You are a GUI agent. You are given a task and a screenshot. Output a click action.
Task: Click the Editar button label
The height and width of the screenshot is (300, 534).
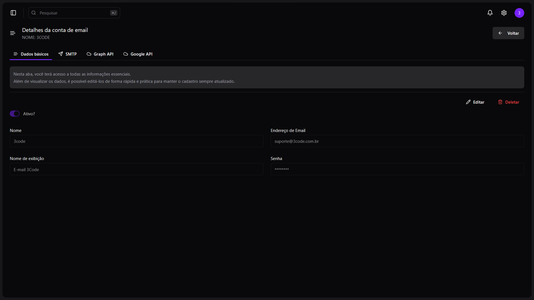[x=479, y=102]
